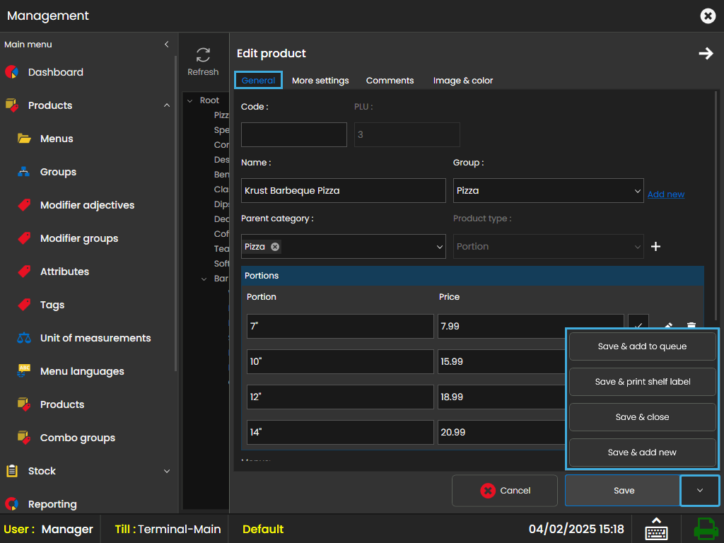Screen dimensions: 724x543
Task: Click the Refresh icon above the tree
Action: pyautogui.click(x=203, y=55)
